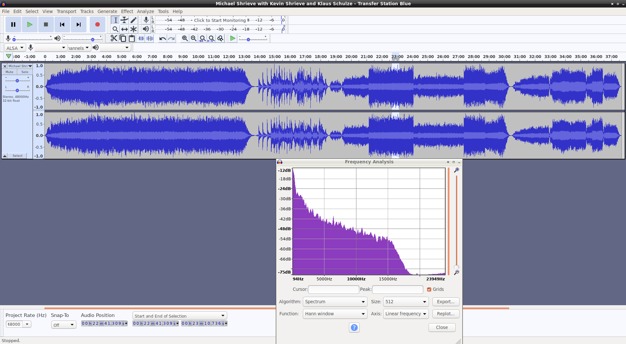Select the Selection (I-beam) tool

point(116,20)
